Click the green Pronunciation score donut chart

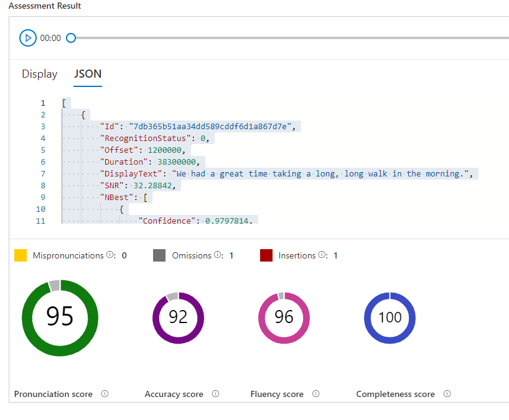point(60,318)
